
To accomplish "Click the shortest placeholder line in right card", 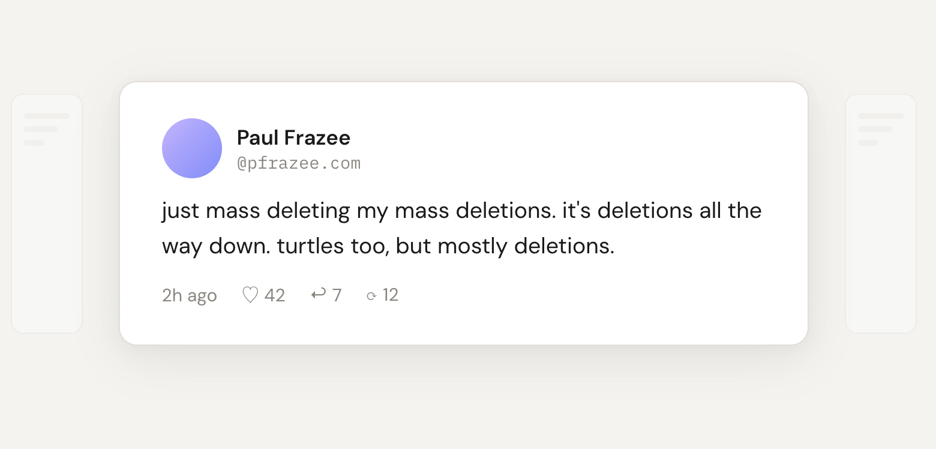I will click(x=868, y=143).
